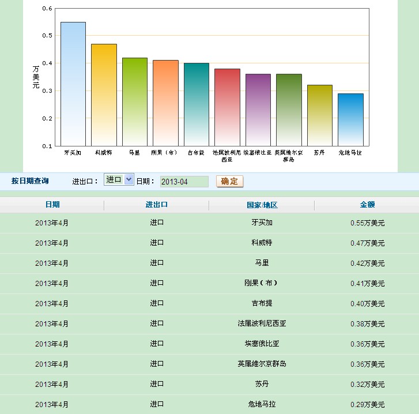Select 科威特 in the country column

coord(262,243)
